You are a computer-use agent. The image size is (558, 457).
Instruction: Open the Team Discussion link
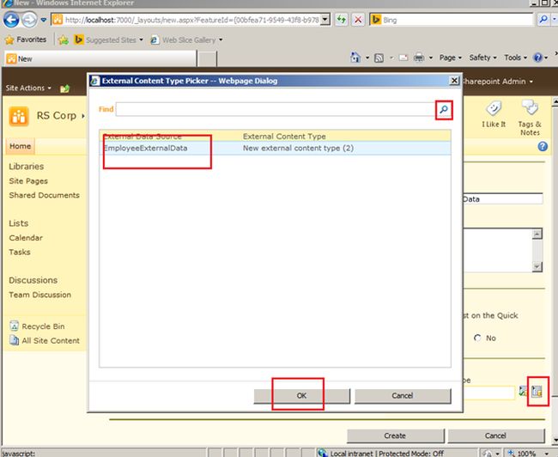click(x=39, y=295)
